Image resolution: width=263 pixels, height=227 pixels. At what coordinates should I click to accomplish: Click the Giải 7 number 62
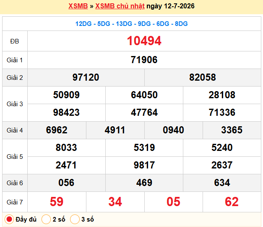click(x=232, y=202)
